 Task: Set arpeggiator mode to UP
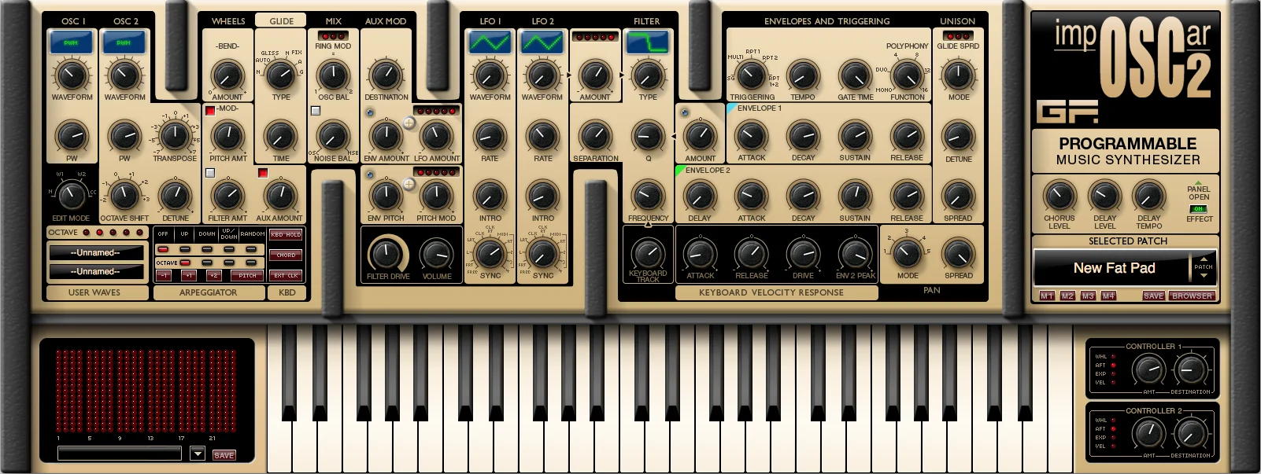point(185,249)
